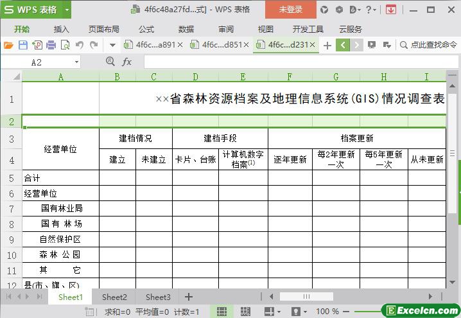The width and height of the screenshot is (461, 318).
Task: Open the tab list dropdown icon
Action: 387,45
